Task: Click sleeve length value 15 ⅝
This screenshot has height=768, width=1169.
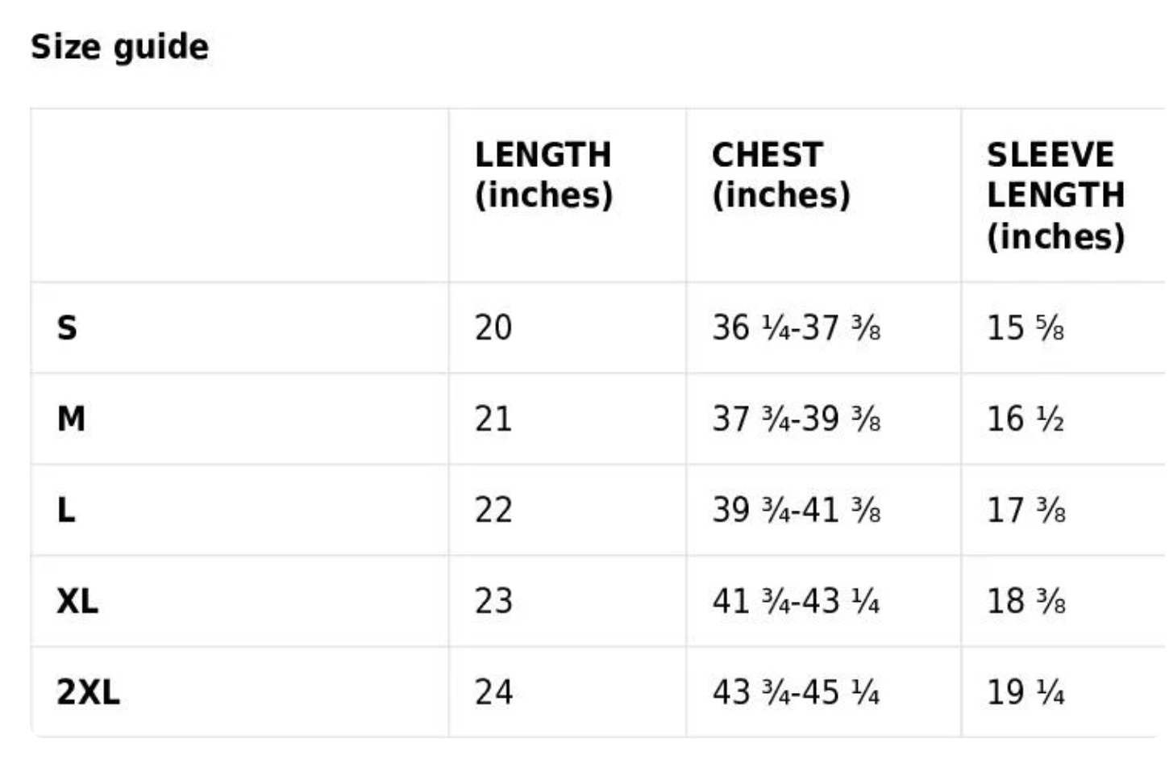Action: pos(1025,328)
